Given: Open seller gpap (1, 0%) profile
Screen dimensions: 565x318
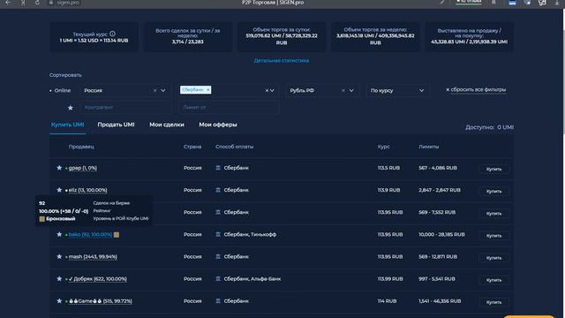Looking at the screenshot, I should [x=82, y=168].
